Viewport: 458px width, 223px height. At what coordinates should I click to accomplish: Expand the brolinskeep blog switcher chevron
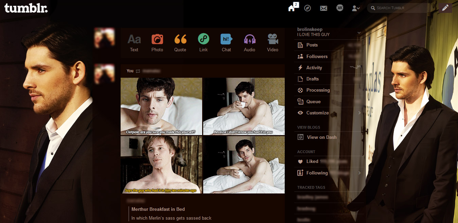click(359, 33)
